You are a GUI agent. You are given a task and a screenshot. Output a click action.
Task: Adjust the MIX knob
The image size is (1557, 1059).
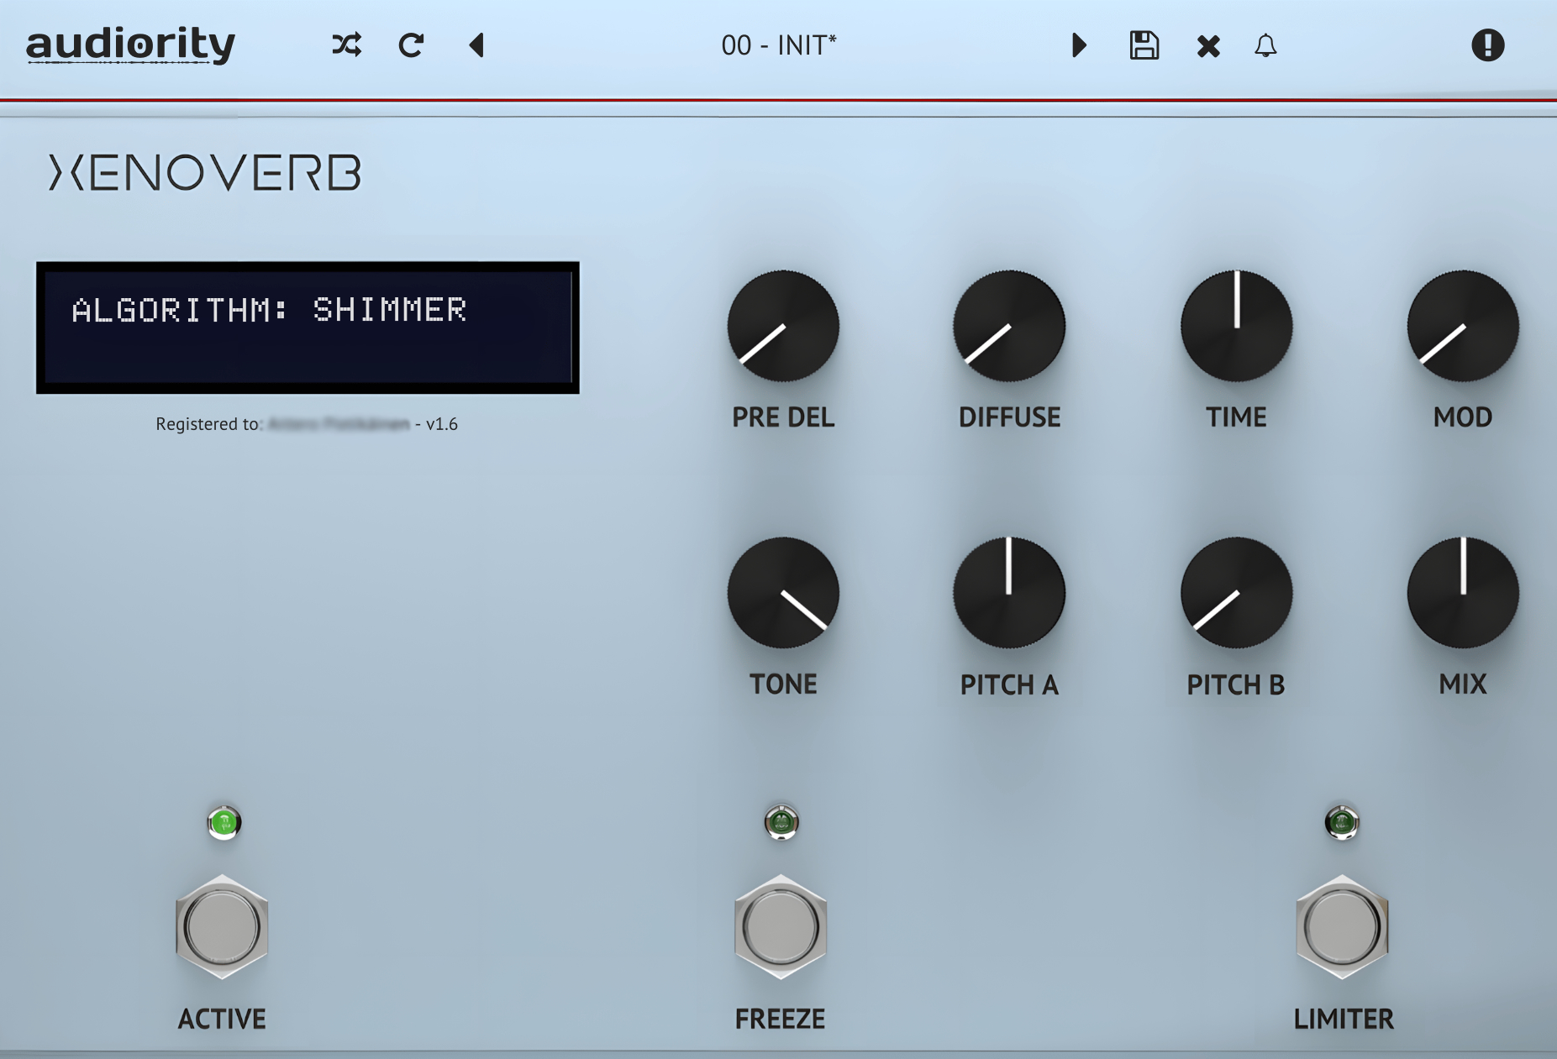(x=1462, y=592)
